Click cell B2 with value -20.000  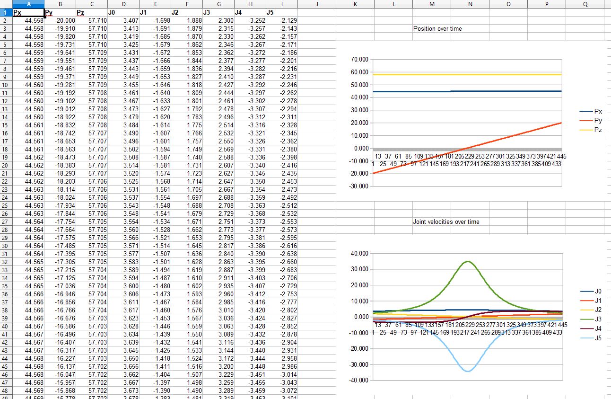tap(60, 20)
